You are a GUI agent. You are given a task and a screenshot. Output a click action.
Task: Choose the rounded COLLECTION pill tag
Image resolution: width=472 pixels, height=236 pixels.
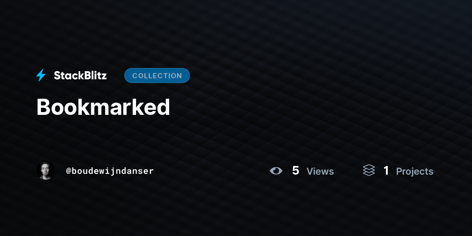(157, 76)
